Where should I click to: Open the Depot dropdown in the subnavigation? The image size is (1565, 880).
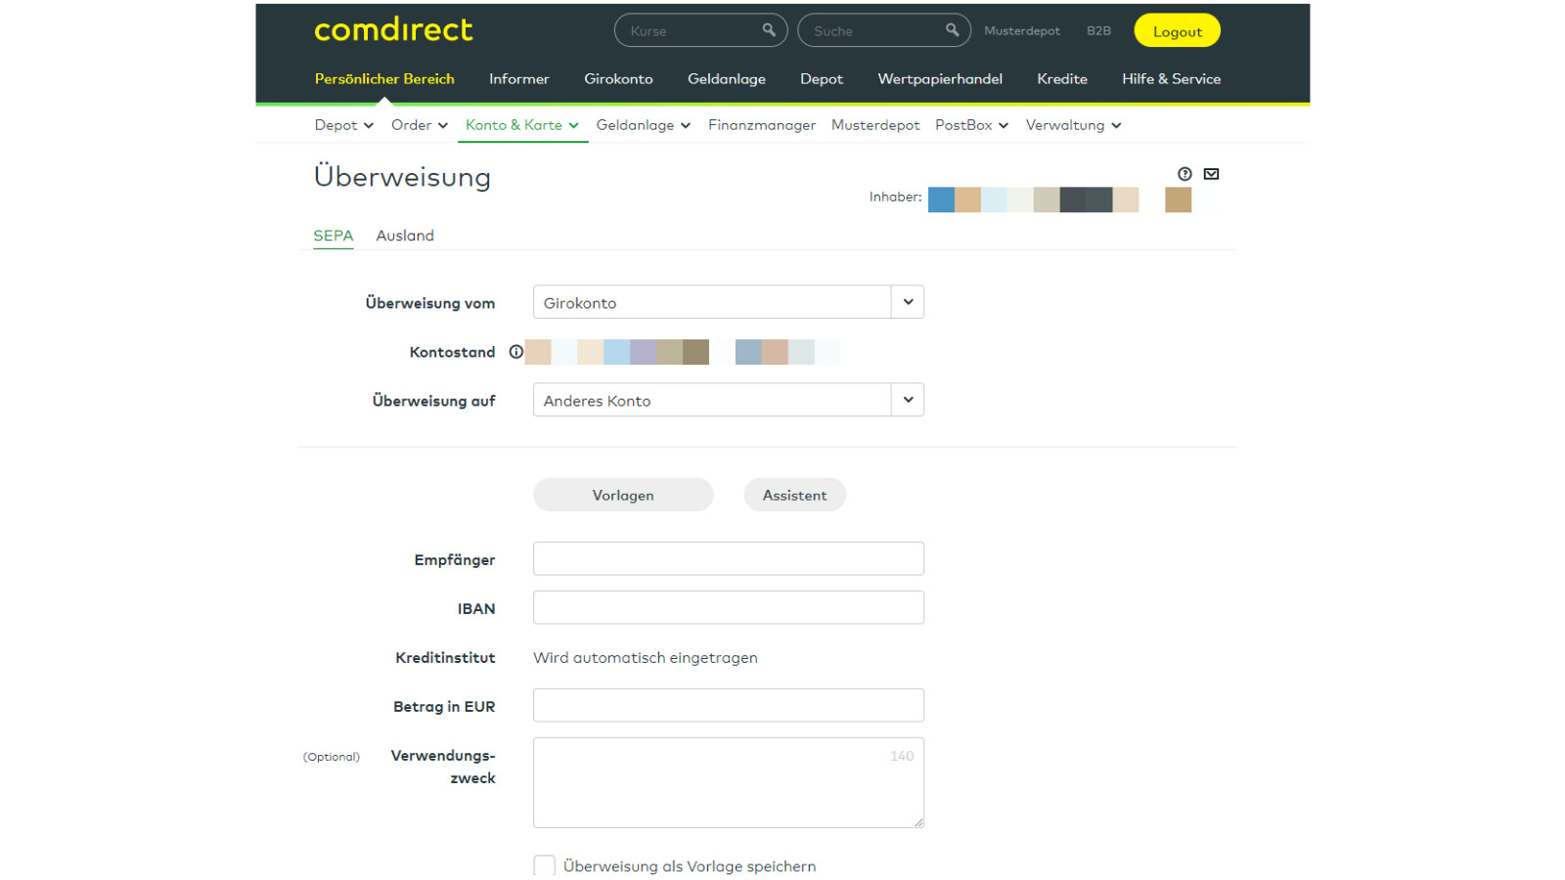pyautogui.click(x=343, y=125)
